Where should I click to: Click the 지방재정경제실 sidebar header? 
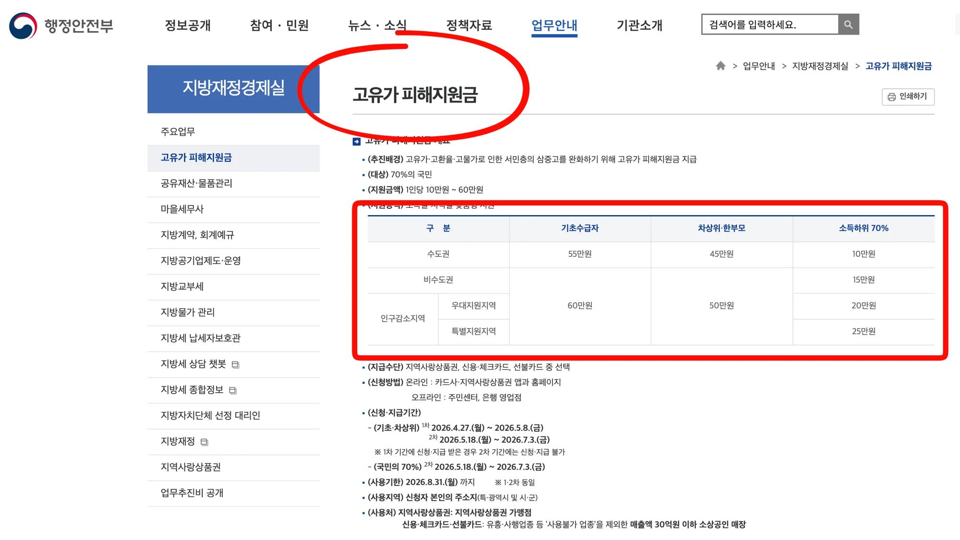pos(233,89)
